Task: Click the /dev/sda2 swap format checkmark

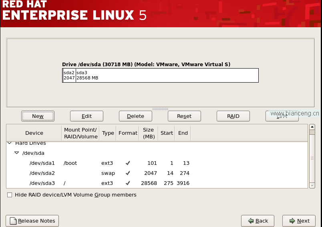Action: coord(128,173)
